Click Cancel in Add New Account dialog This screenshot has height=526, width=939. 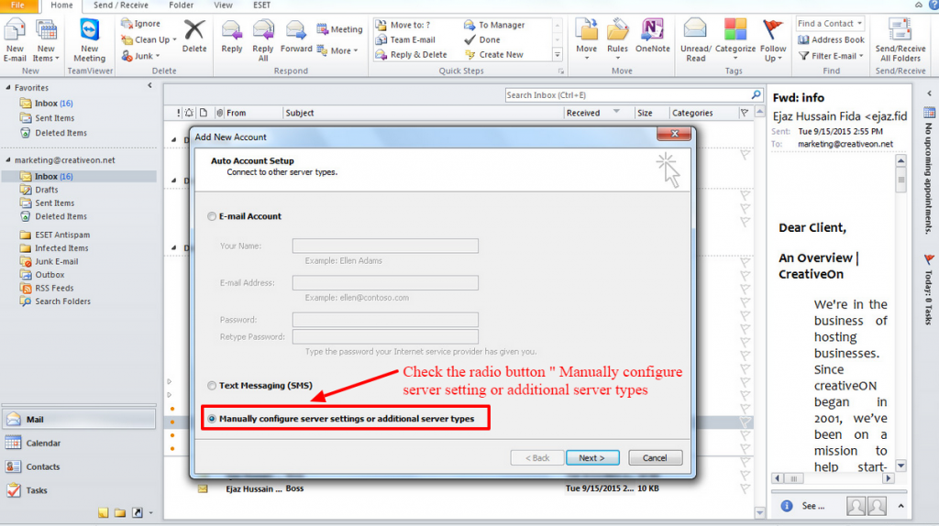(655, 458)
